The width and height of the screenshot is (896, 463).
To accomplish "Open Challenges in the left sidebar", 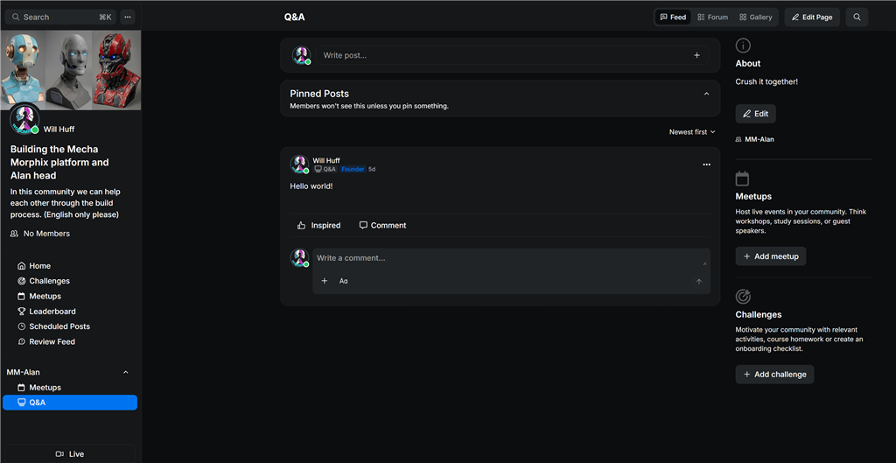I will click(49, 281).
